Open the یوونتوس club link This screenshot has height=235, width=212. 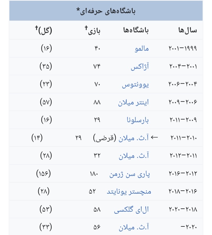pos(135,84)
